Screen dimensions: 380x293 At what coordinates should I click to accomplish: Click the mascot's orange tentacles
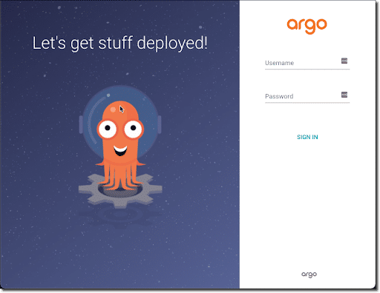(x=120, y=176)
